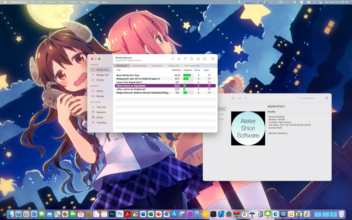Select Kobayashi-san Chi no Maid Dragon S

165,79
